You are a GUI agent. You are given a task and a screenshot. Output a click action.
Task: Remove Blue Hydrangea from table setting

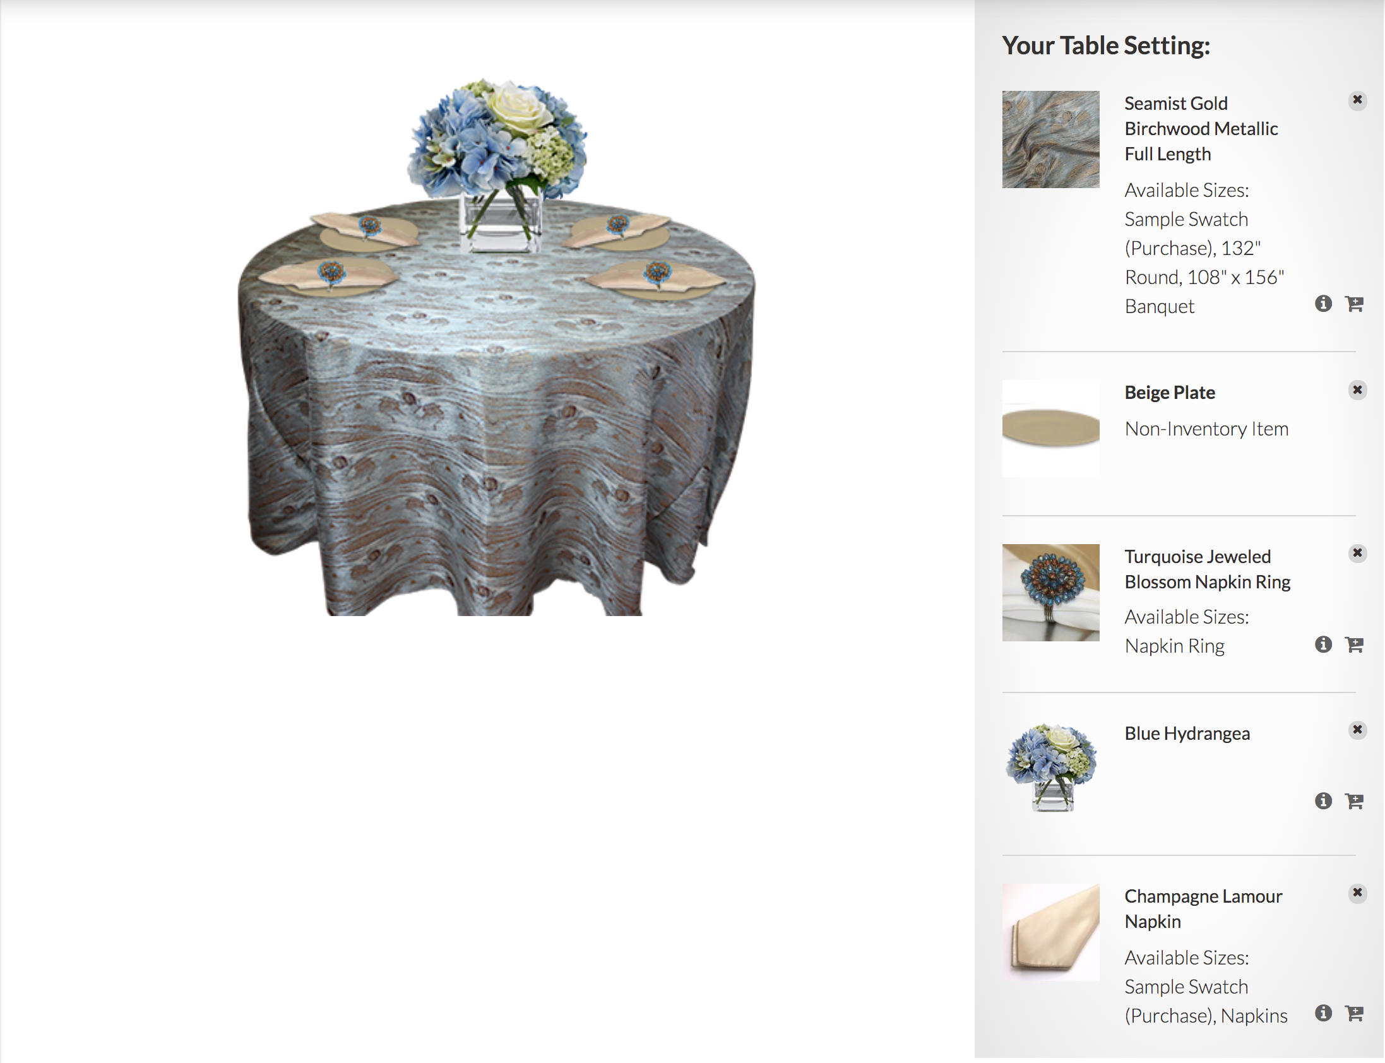tap(1357, 730)
